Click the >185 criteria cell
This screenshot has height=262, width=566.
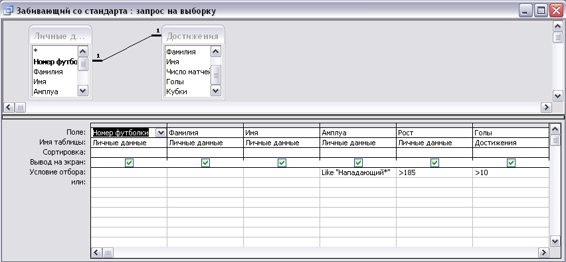(434, 172)
